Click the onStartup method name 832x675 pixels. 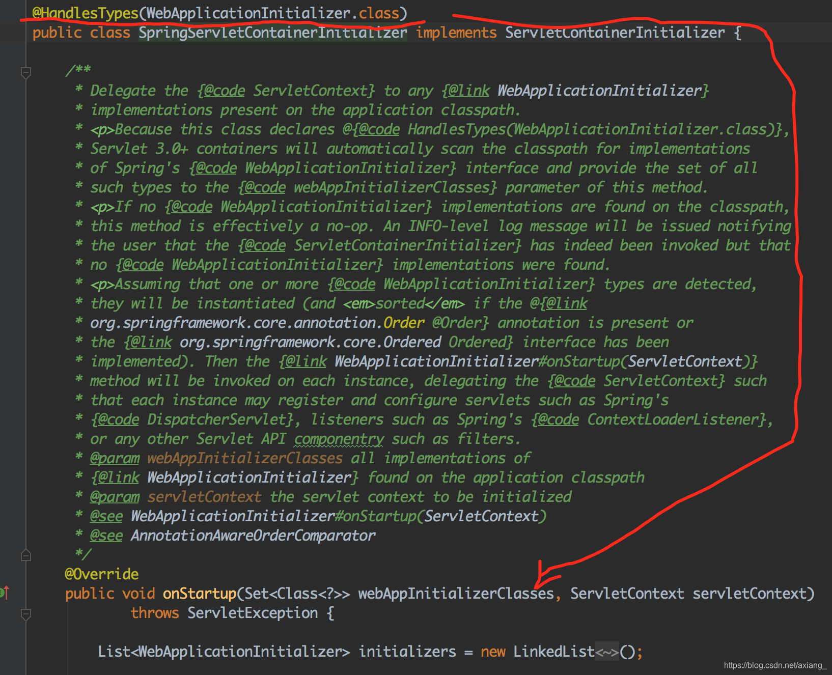click(200, 594)
